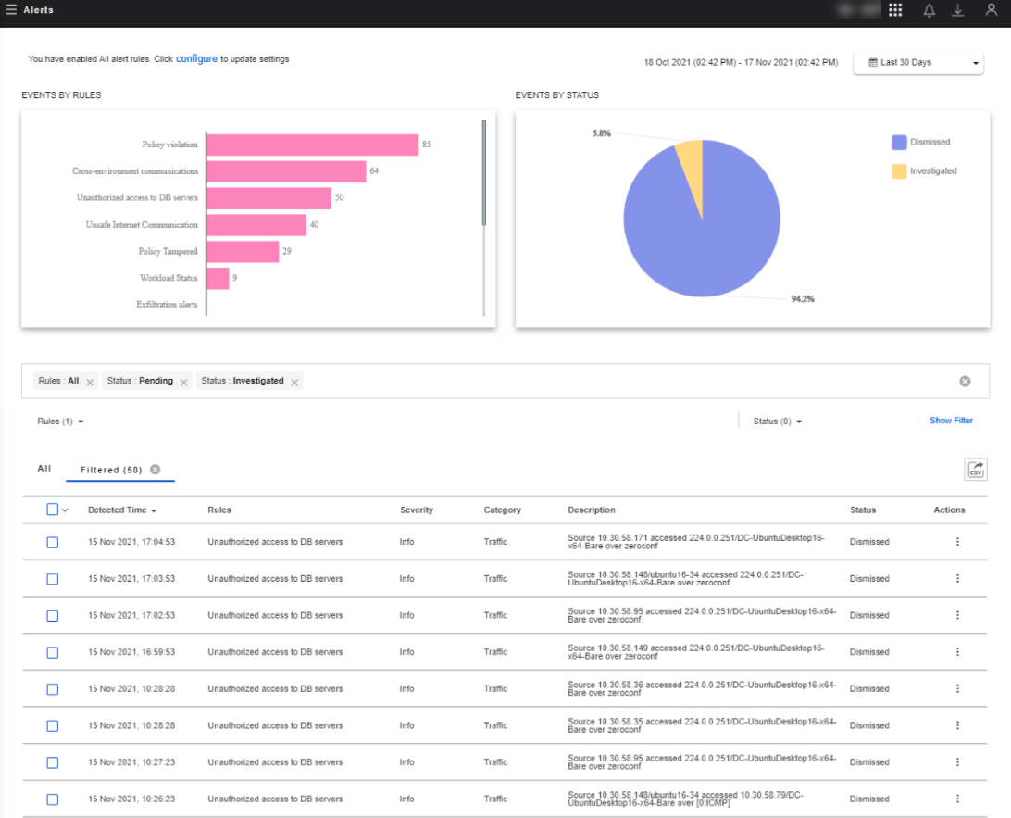The height and width of the screenshot is (818, 1011).
Task: Switch to the All tab
Action: coord(44,469)
